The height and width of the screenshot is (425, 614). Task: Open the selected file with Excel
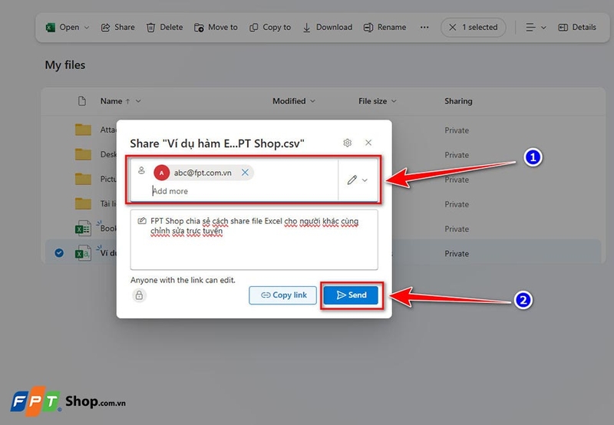click(x=62, y=28)
